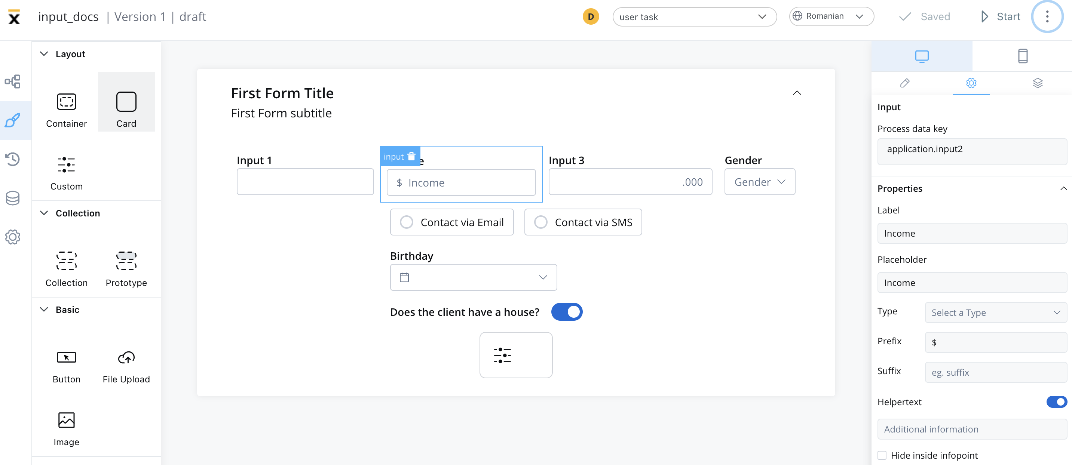This screenshot has height=465, width=1072.
Task: Delete the selected input with trash icon
Action: 411,156
